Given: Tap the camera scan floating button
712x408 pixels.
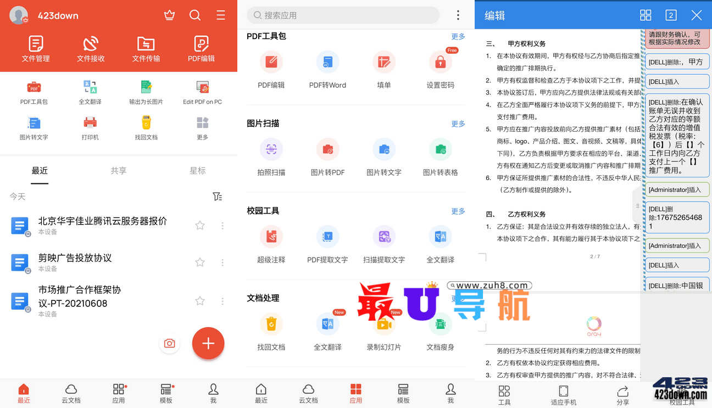Looking at the screenshot, I should pos(170,343).
